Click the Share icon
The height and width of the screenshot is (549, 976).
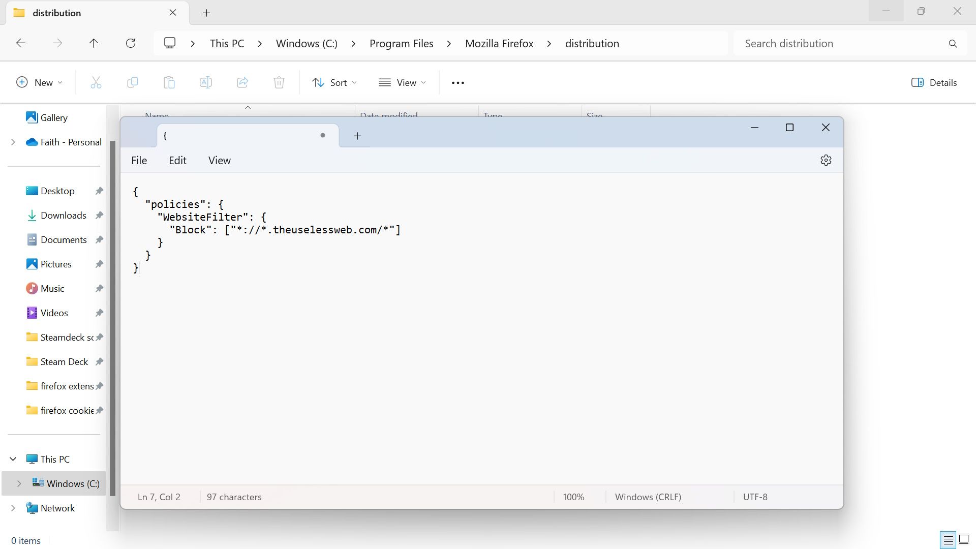(x=242, y=82)
